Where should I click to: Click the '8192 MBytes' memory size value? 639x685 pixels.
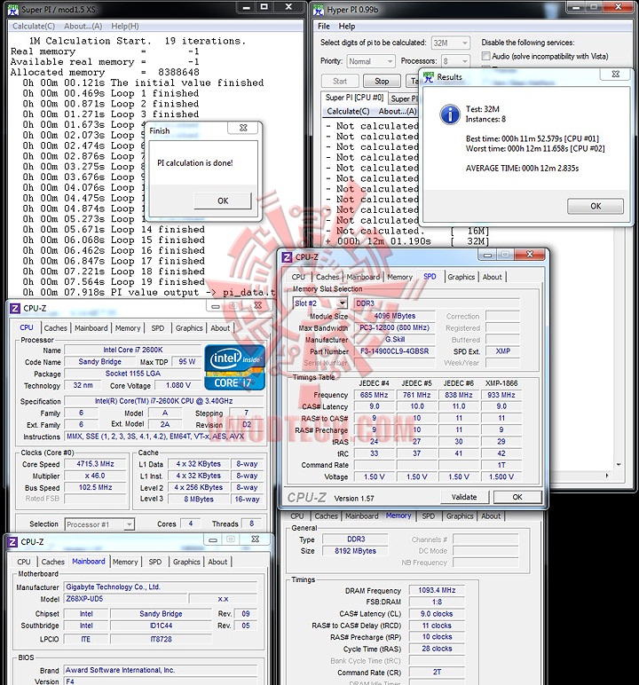point(355,551)
